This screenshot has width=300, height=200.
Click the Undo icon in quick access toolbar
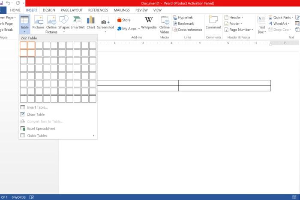8,3
